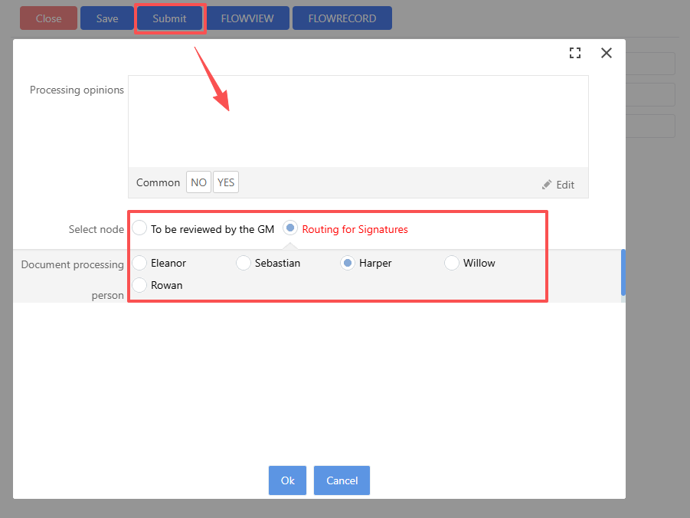Pick Willow as processing person
The width and height of the screenshot is (690, 518).
tap(452, 263)
